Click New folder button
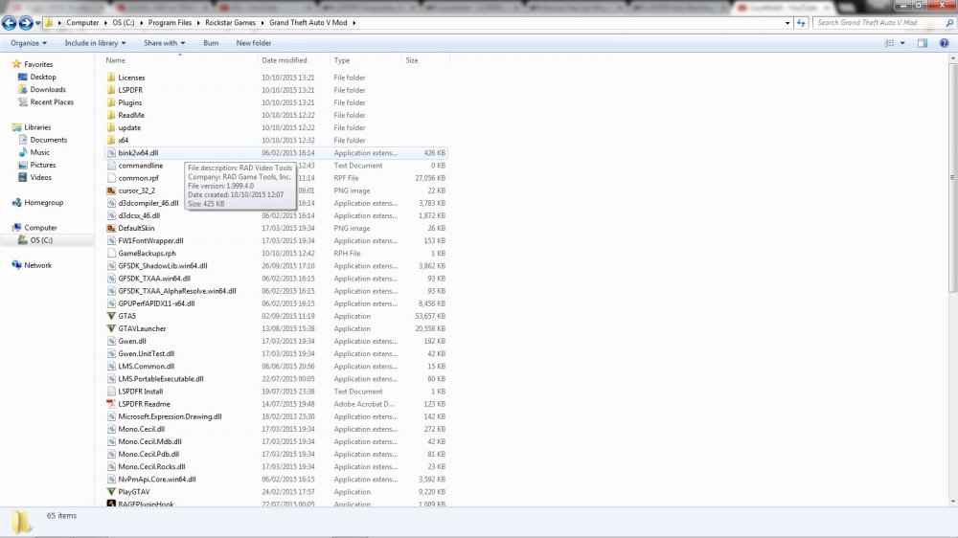 254,43
